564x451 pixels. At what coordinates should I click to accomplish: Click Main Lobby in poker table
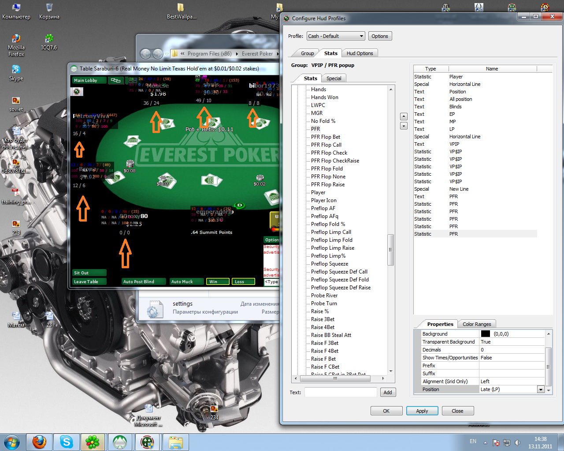click(x=89, y=80)
